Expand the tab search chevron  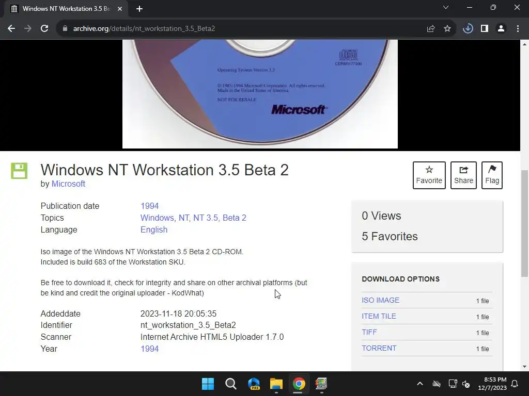pyautogui.click(x=446, y=7)
